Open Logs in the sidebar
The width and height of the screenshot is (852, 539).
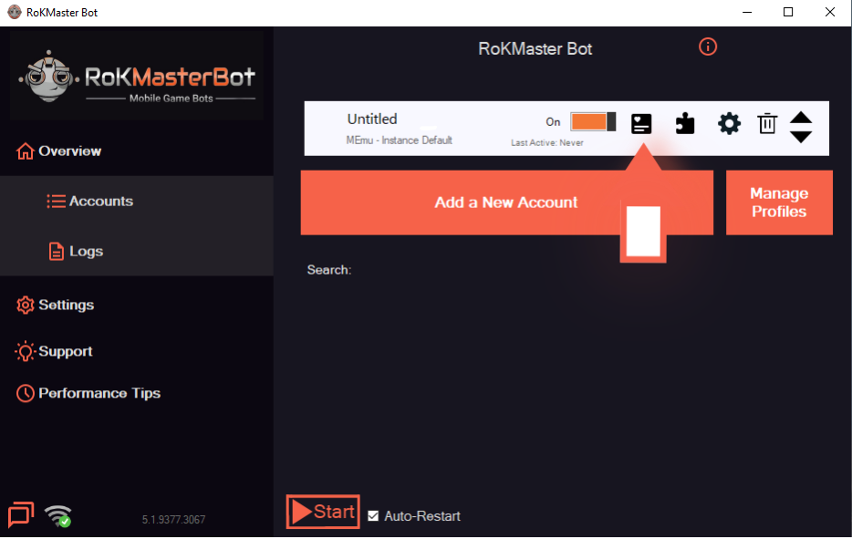point(76,251)
